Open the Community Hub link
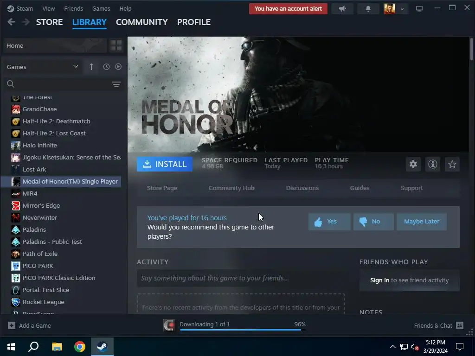 (x=231, y=188)
